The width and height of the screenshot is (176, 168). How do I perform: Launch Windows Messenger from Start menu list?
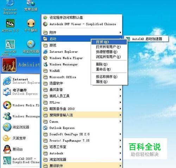click(x=21, y=116)
